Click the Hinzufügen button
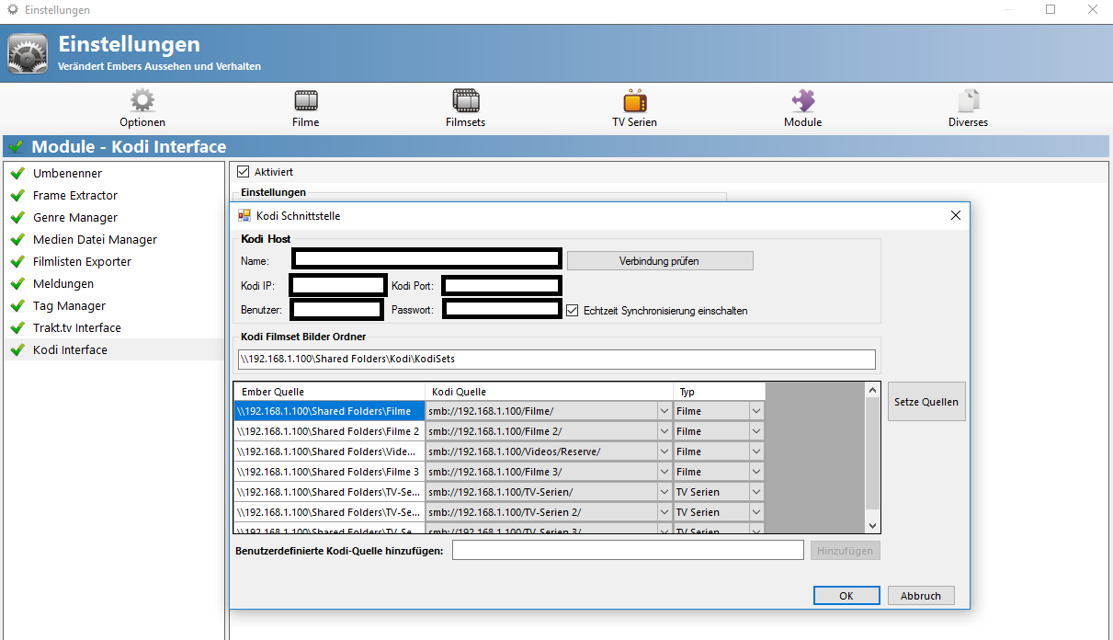Image resolution: width=1113 pixels, height=640 pixels. (x=845, y=550)
